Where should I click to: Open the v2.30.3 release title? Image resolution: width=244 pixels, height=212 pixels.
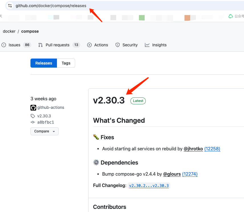pyautogui.click(x=109, y=100)
